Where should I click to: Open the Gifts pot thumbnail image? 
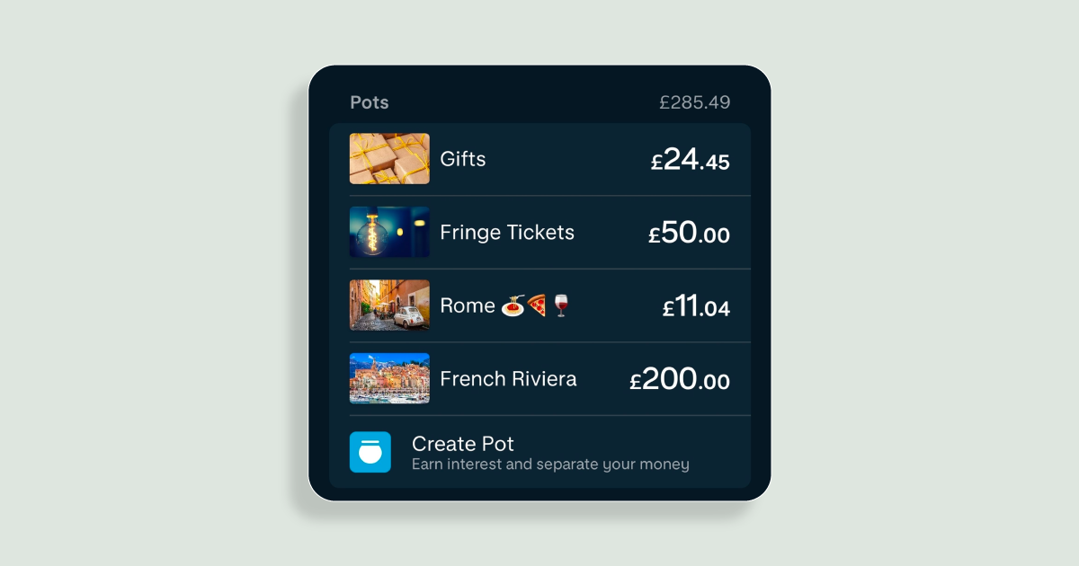pyautogui.click(x=389, y=159)
